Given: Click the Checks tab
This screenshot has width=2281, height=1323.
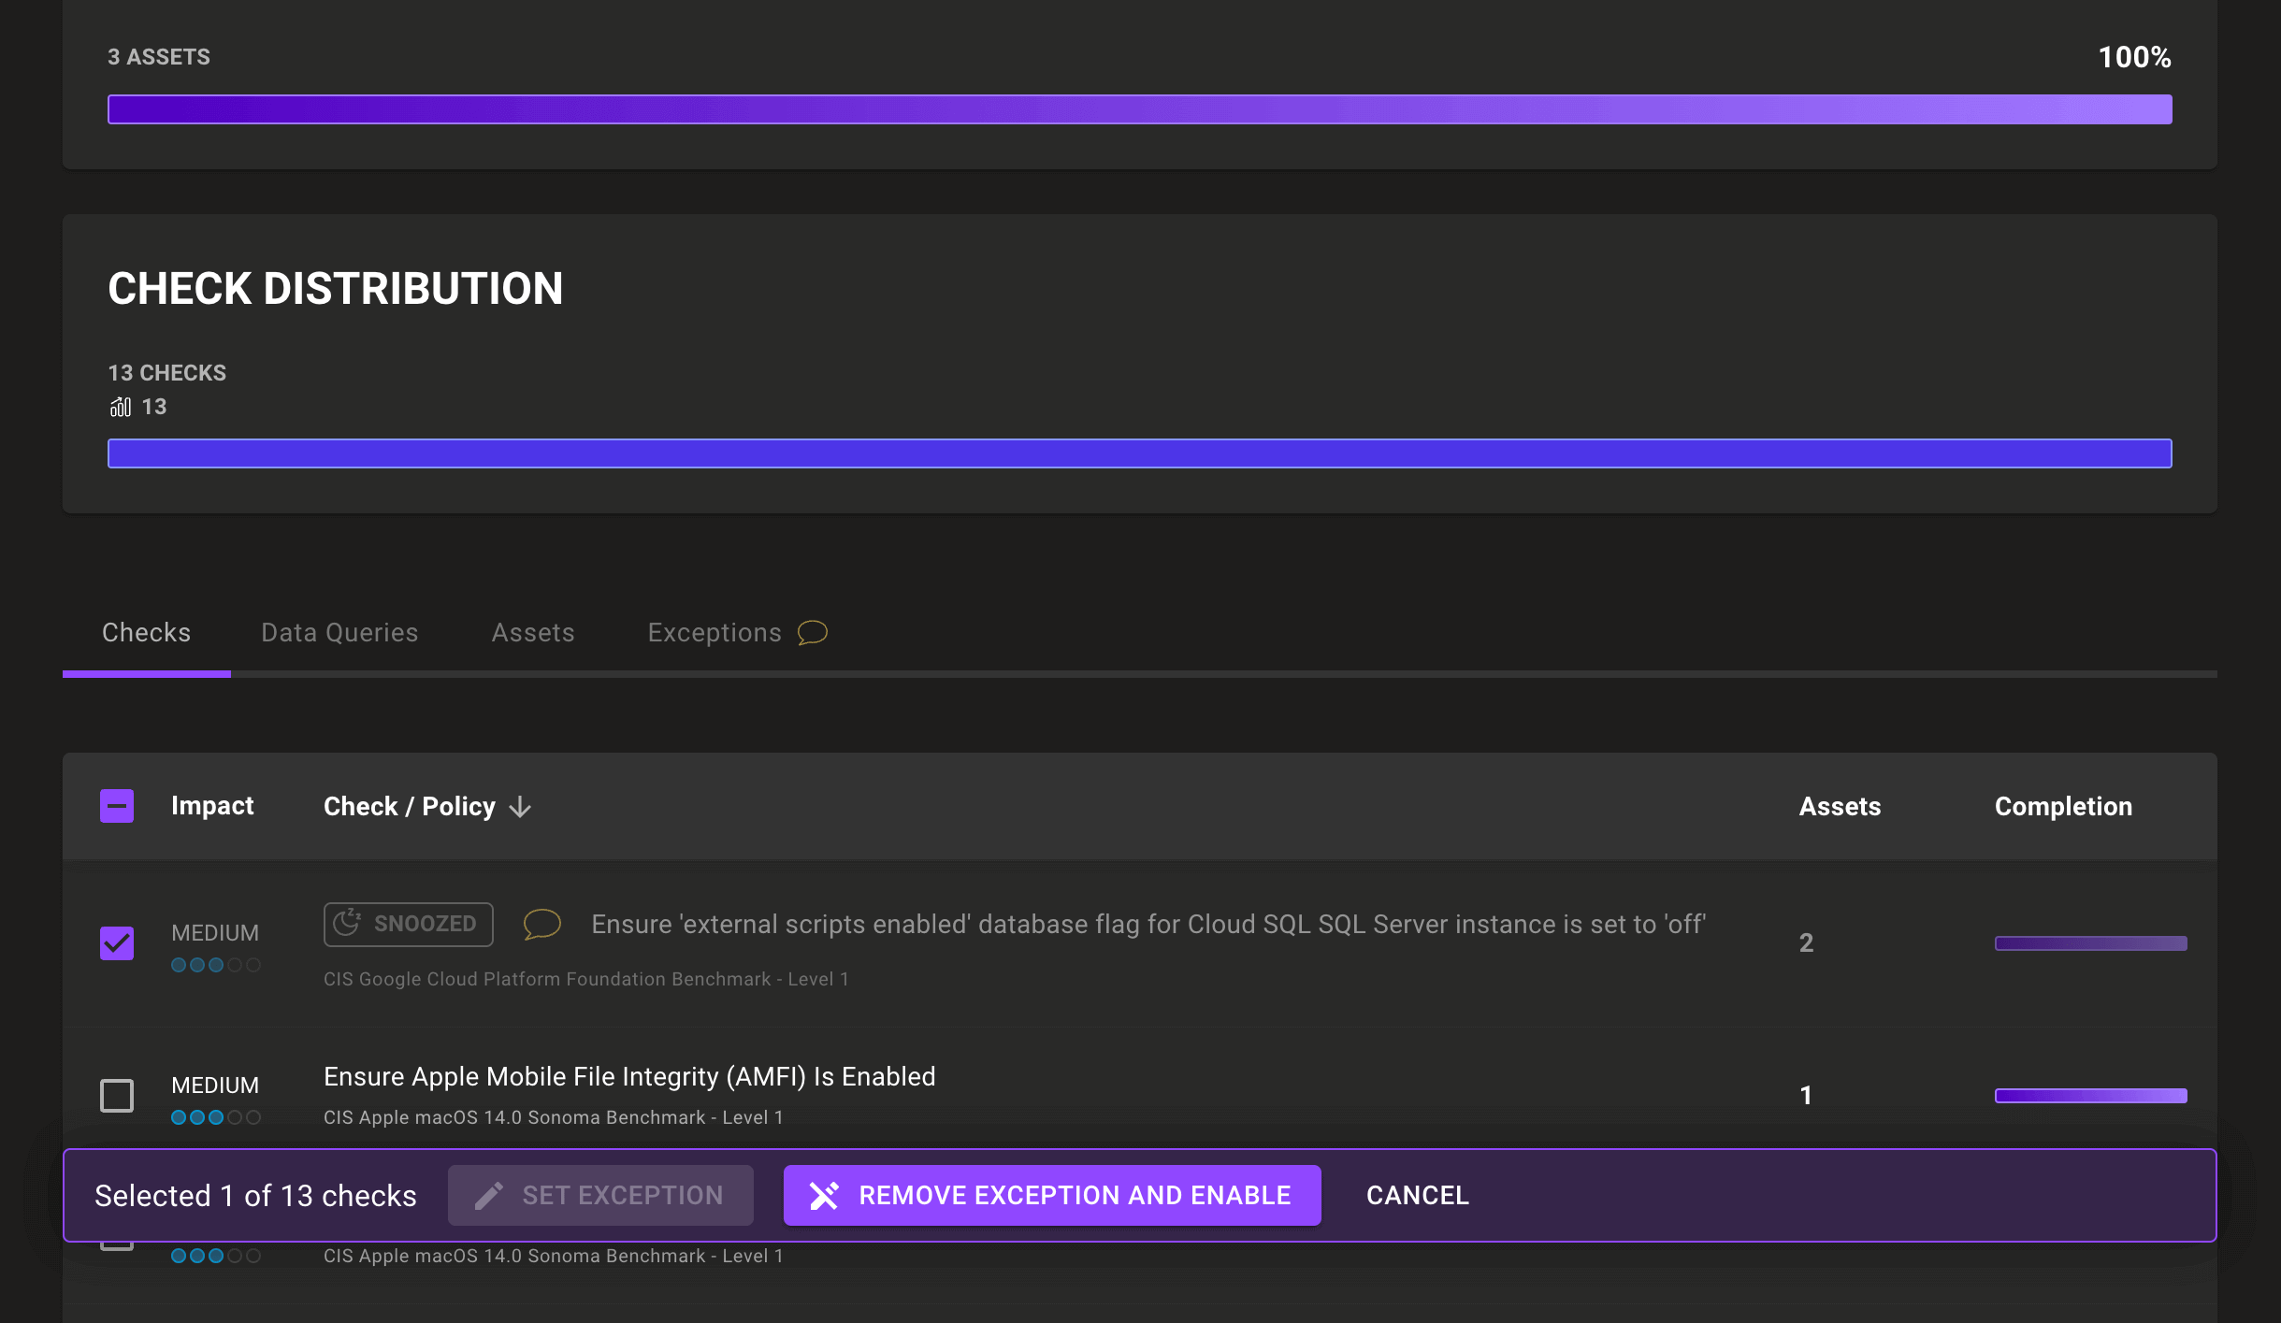Looking at the screenshot, I should 147,631.
